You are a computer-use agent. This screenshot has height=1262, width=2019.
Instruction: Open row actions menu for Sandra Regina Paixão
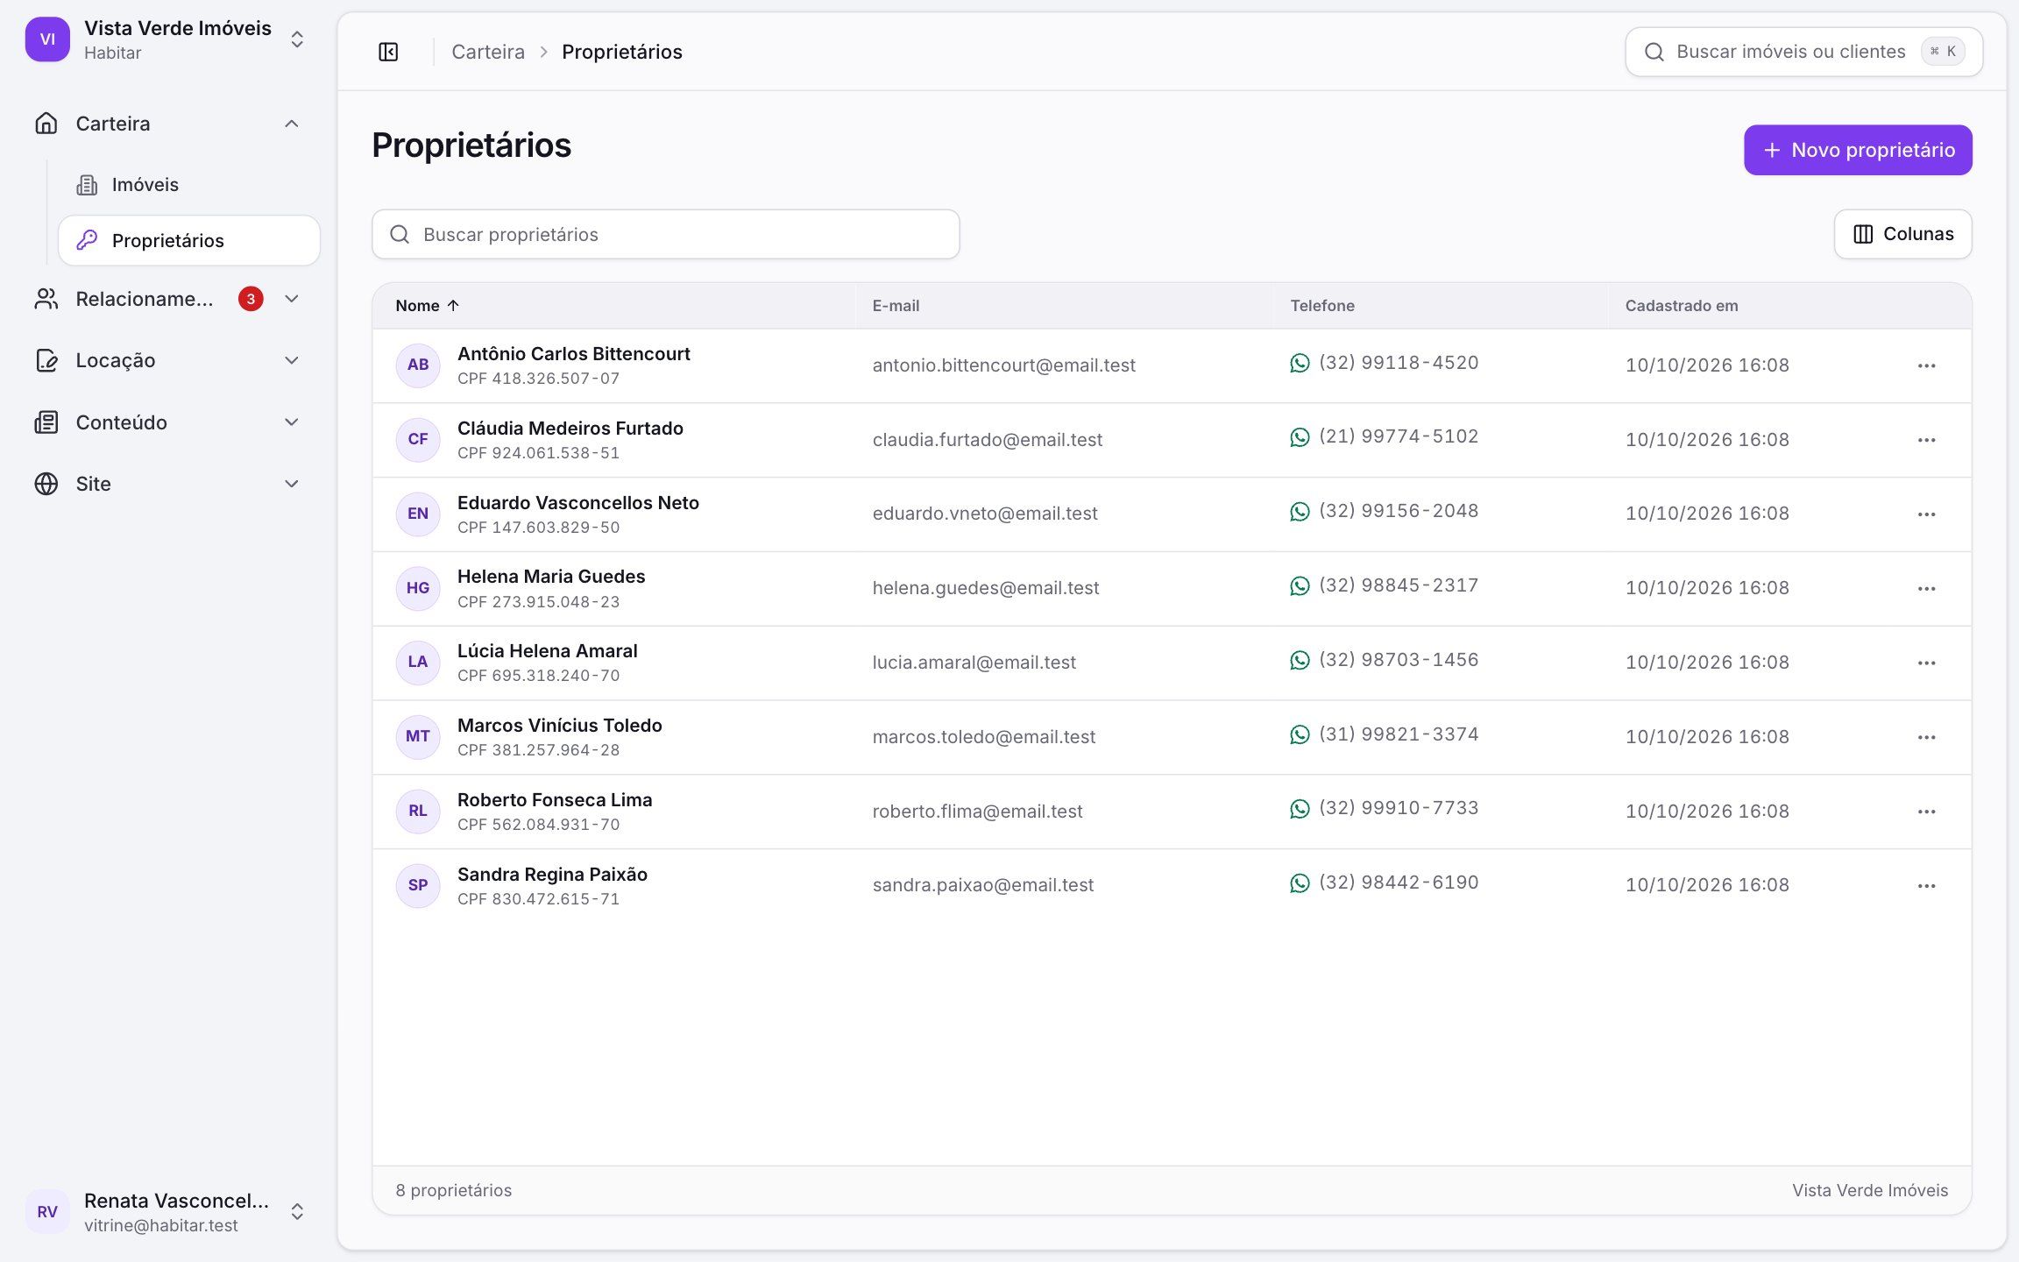[1926, 886]
